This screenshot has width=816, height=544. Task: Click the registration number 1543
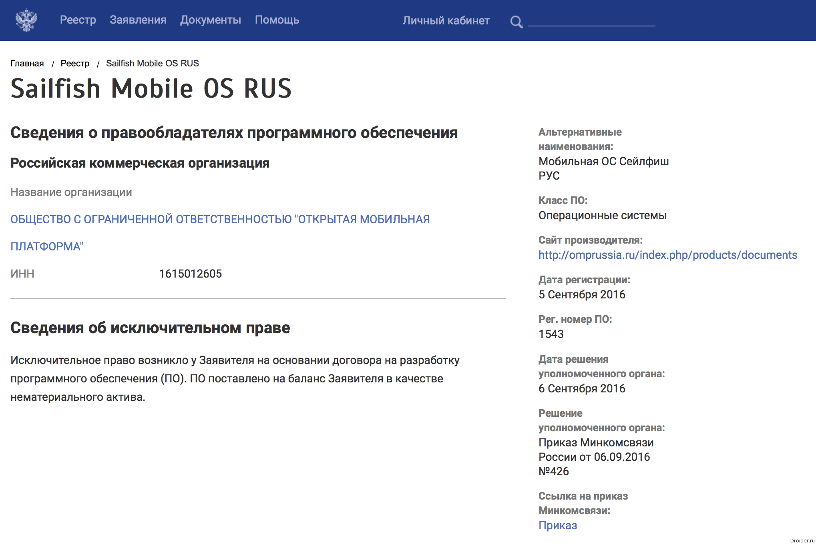551,334
